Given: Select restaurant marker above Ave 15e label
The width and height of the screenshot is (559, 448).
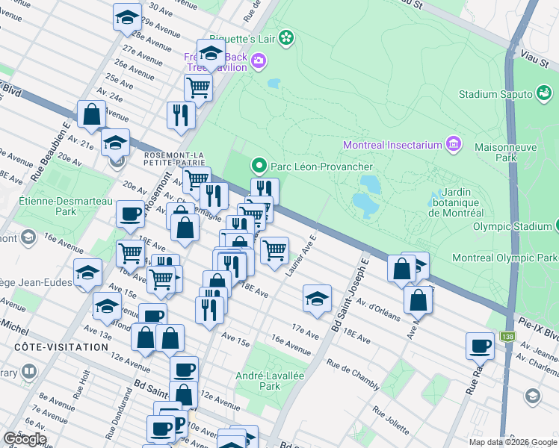Looking at the screenshot, I should click(209, 311).
